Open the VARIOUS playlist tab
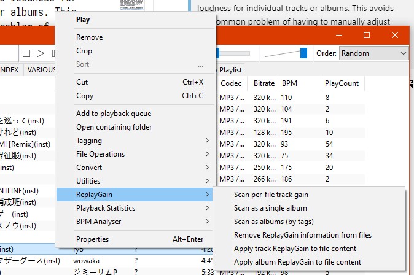The height and width of the screenshot is (275, 414). pos(39,70)
